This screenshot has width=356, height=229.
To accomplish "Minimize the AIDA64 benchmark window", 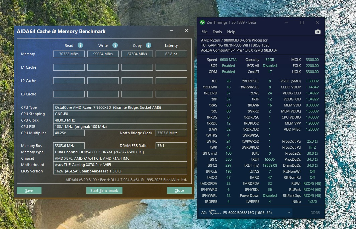I will pos(171,31).
